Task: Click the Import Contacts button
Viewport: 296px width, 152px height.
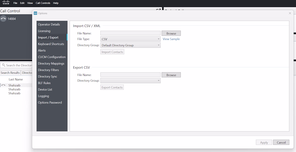Action: (x=112, y=52)
